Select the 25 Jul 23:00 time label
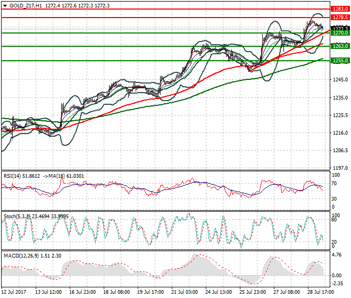351x298 pixels. pos(253,292)
